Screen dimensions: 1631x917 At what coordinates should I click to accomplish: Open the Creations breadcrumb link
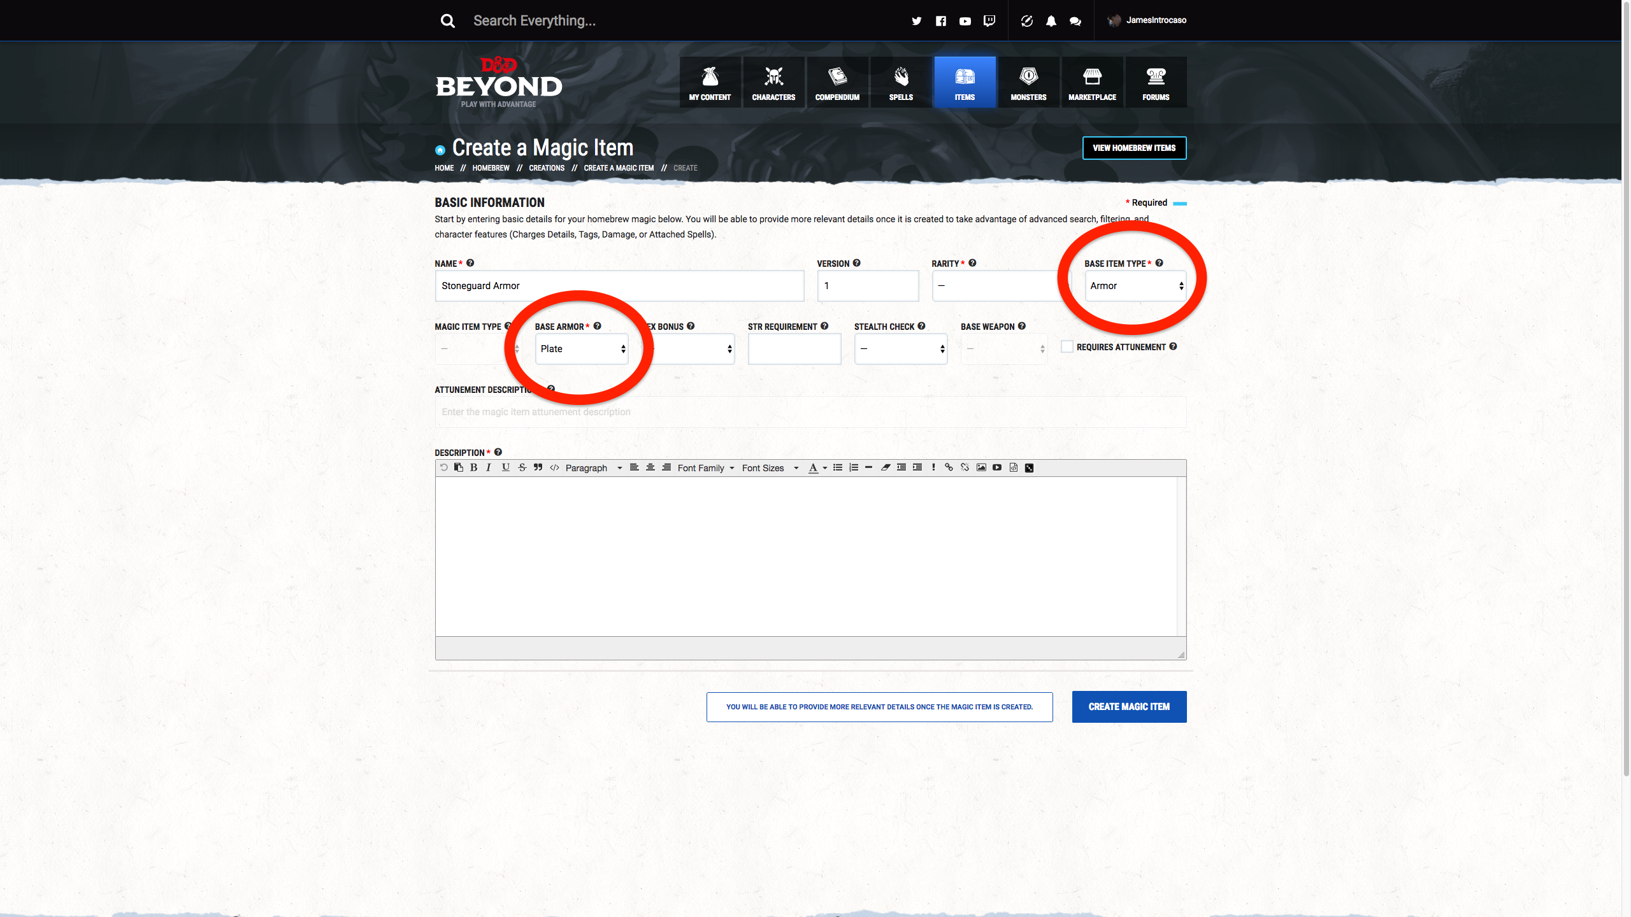[547, 168]
